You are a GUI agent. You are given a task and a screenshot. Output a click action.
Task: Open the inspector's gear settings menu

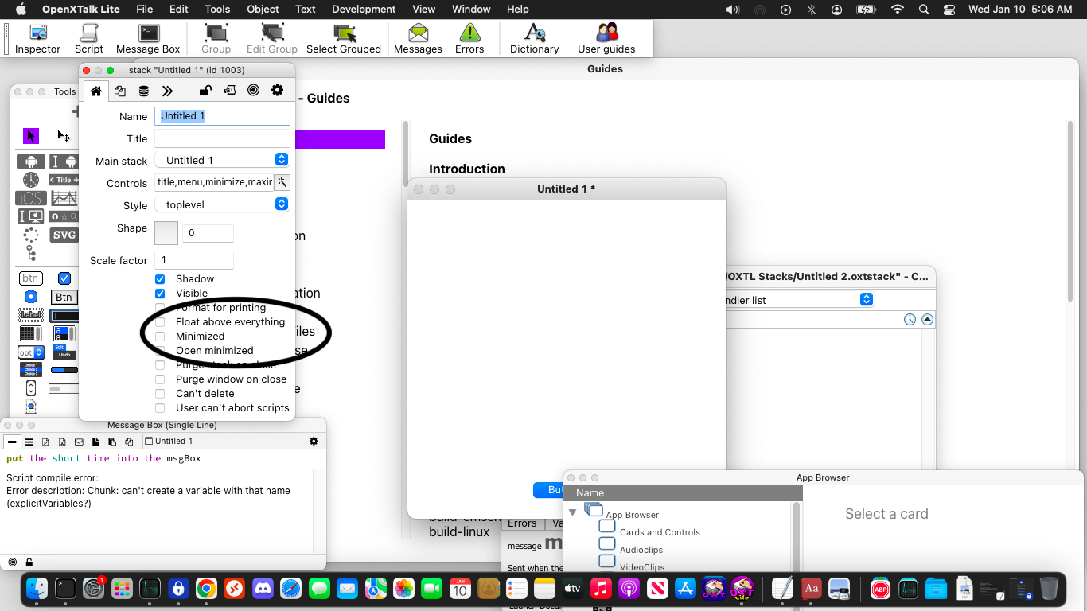pos(277,91)
